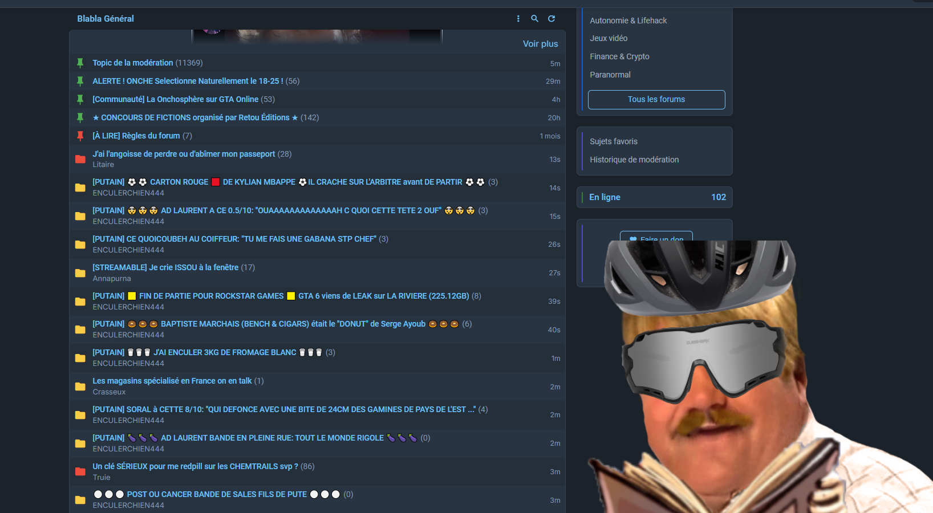
Task: Expand the En ligne users panel
Action: 655,197
